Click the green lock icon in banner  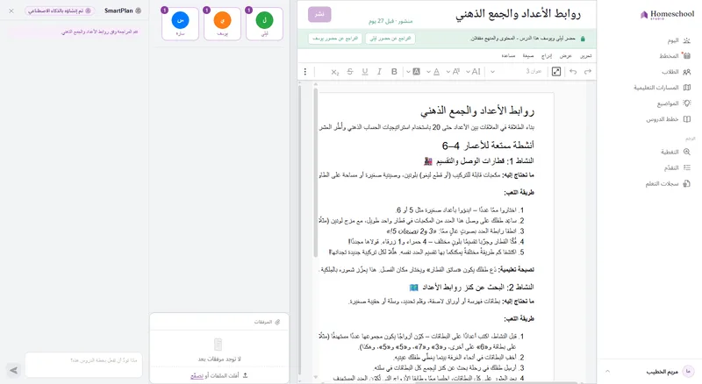[583, 39]
